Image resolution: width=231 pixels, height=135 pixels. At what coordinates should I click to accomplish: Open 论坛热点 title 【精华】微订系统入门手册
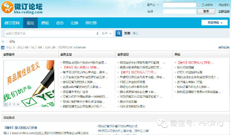tap(20, 128)
